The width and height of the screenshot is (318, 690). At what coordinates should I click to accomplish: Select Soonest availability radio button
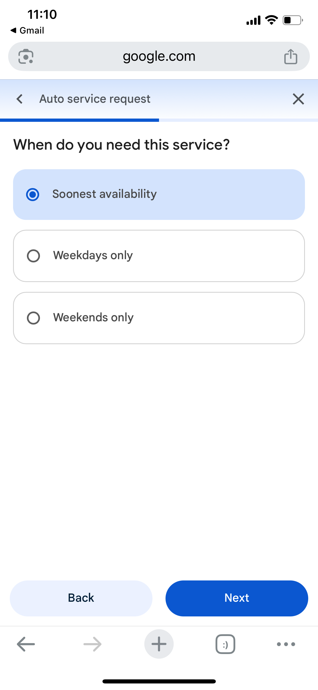pyautogui.click(x=33, y=195)
